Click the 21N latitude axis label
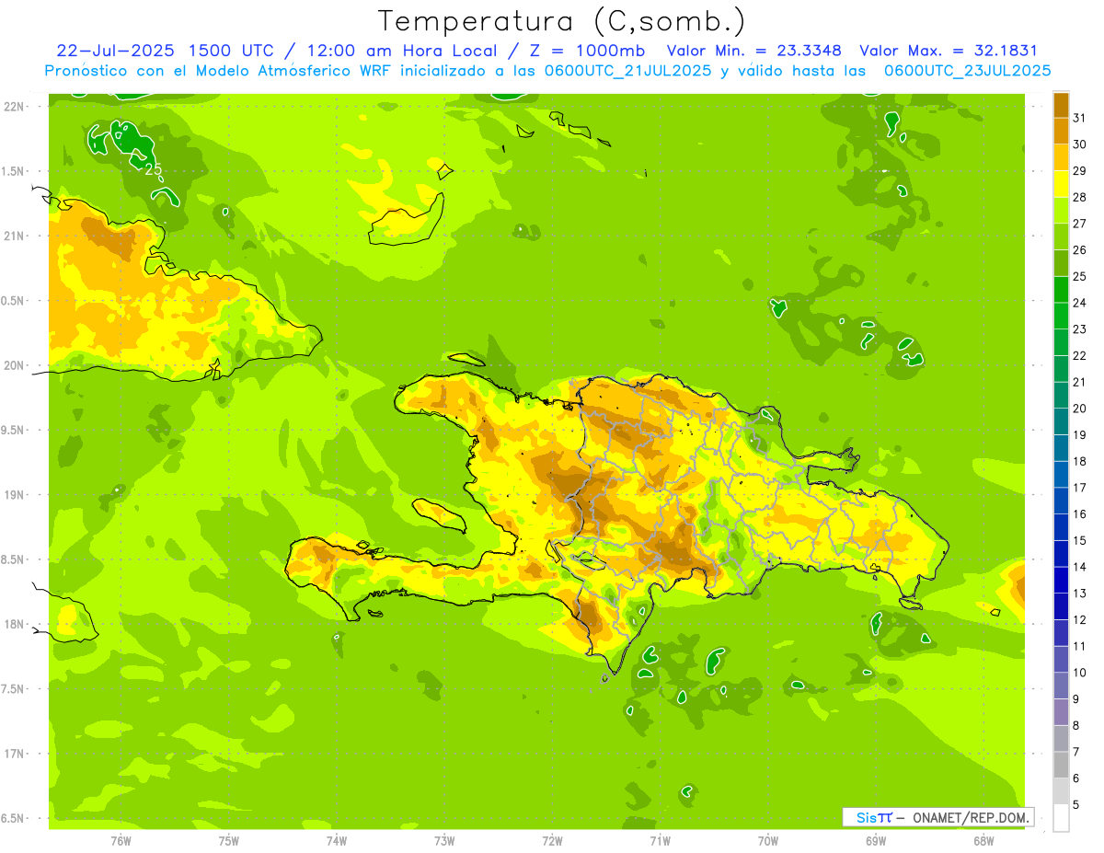 (x=14, y=236)
